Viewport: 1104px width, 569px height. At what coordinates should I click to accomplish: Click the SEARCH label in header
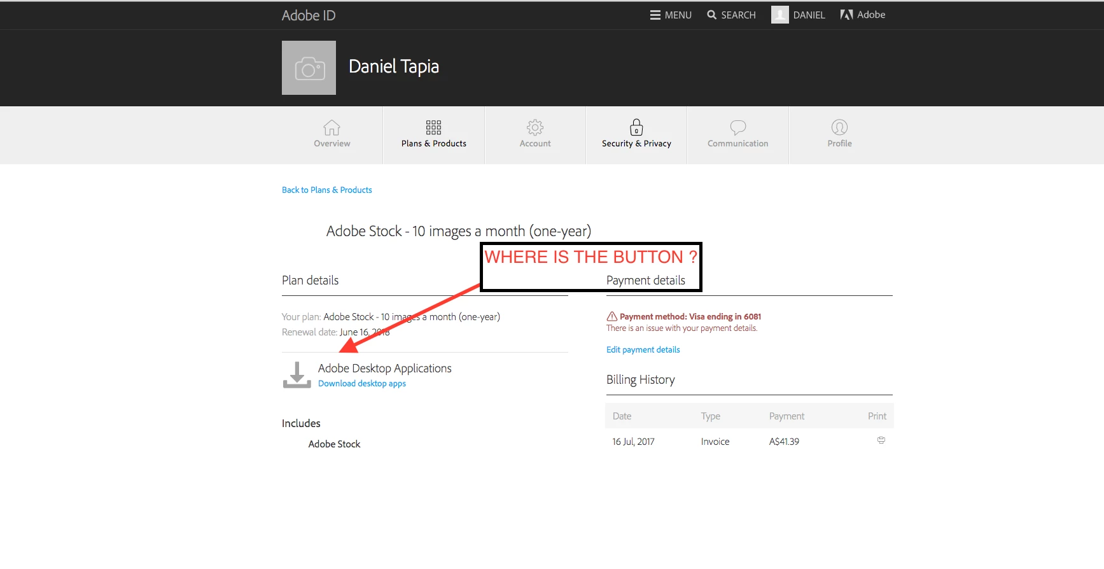pyautogui.click(x=738, y=15)
